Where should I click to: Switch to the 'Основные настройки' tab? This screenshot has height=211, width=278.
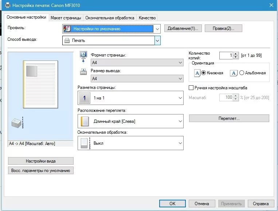tap(27, 17)
